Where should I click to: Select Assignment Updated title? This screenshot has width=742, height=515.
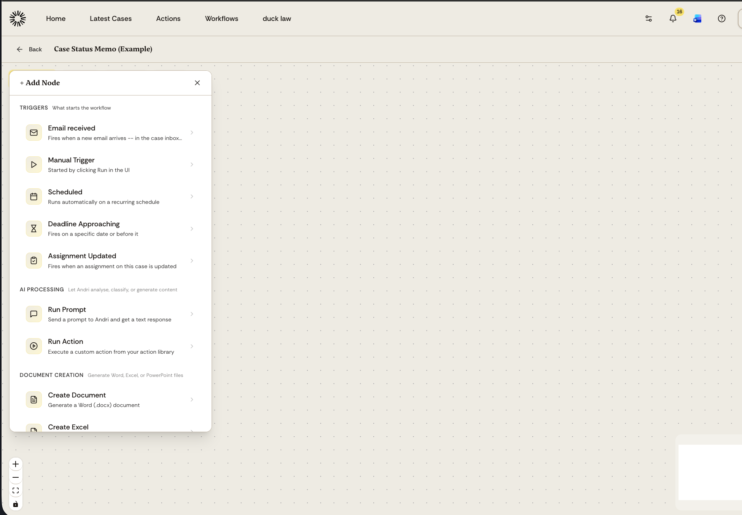pyautogui.click(x=82, y=256)
